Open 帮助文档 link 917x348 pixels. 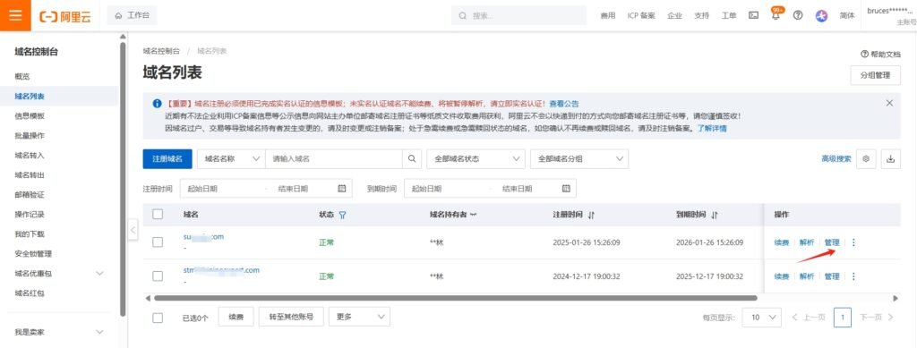(881, 54)
